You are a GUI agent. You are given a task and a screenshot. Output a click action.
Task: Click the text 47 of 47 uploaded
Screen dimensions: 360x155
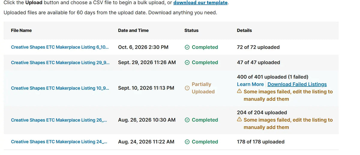point(259,63)
